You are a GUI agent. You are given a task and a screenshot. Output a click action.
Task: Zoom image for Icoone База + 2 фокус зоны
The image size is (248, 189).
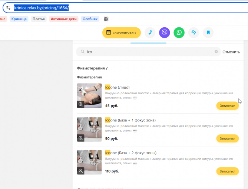tap(81, 171)
